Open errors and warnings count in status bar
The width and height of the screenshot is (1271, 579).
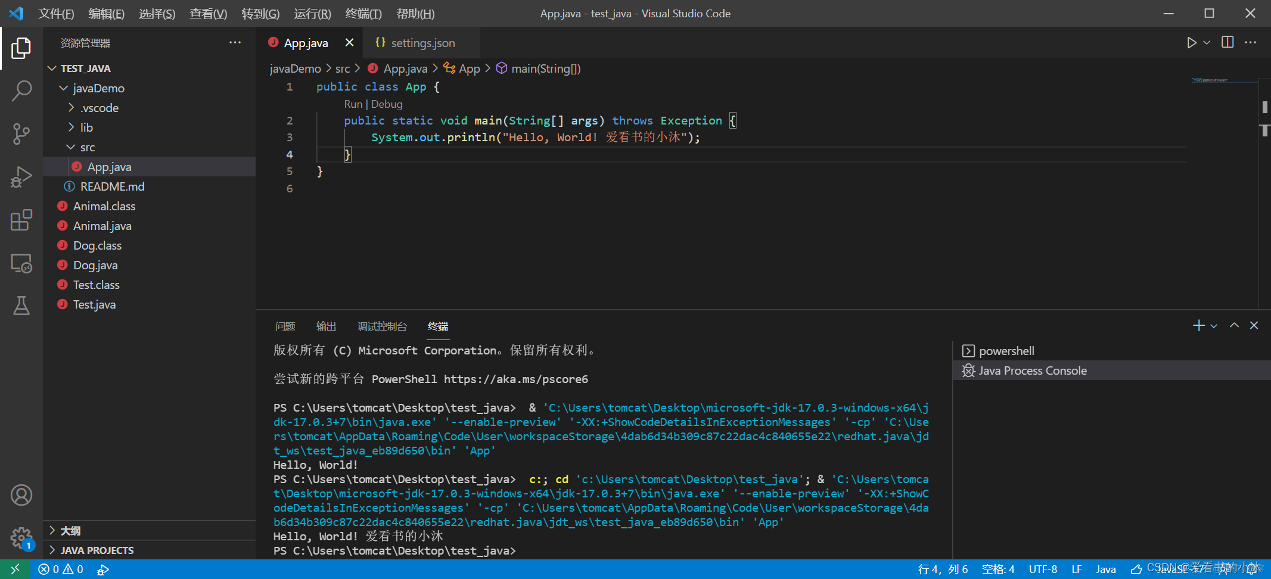[x=61, y=569]
